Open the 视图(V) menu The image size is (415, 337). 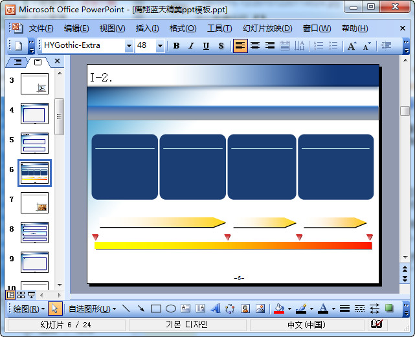(112, 28)
